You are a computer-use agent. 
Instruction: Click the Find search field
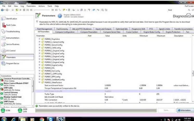[x=180, y=10]
